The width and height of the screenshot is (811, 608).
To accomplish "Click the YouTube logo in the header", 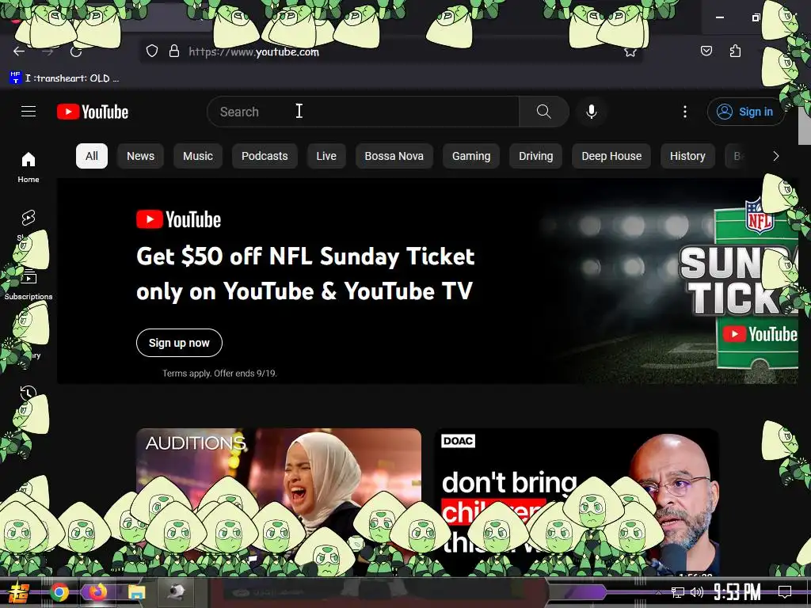I will (x=93, y=112).
